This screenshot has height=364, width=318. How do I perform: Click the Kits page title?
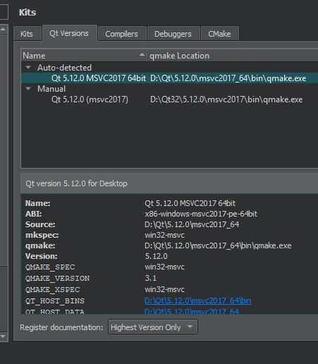[27, 12]
